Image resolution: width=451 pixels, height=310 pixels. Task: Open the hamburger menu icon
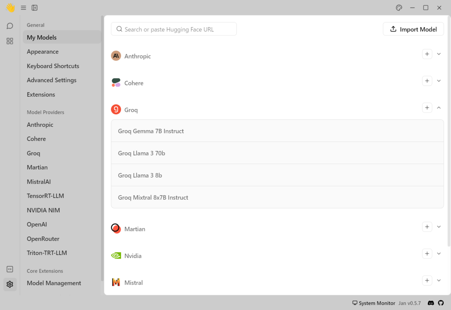click(x=23, y=8)
